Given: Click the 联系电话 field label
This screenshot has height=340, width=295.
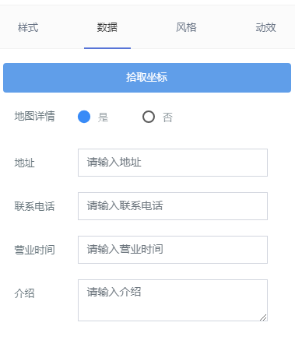Looking at the screenshot, I should click(x=34, y=206).
